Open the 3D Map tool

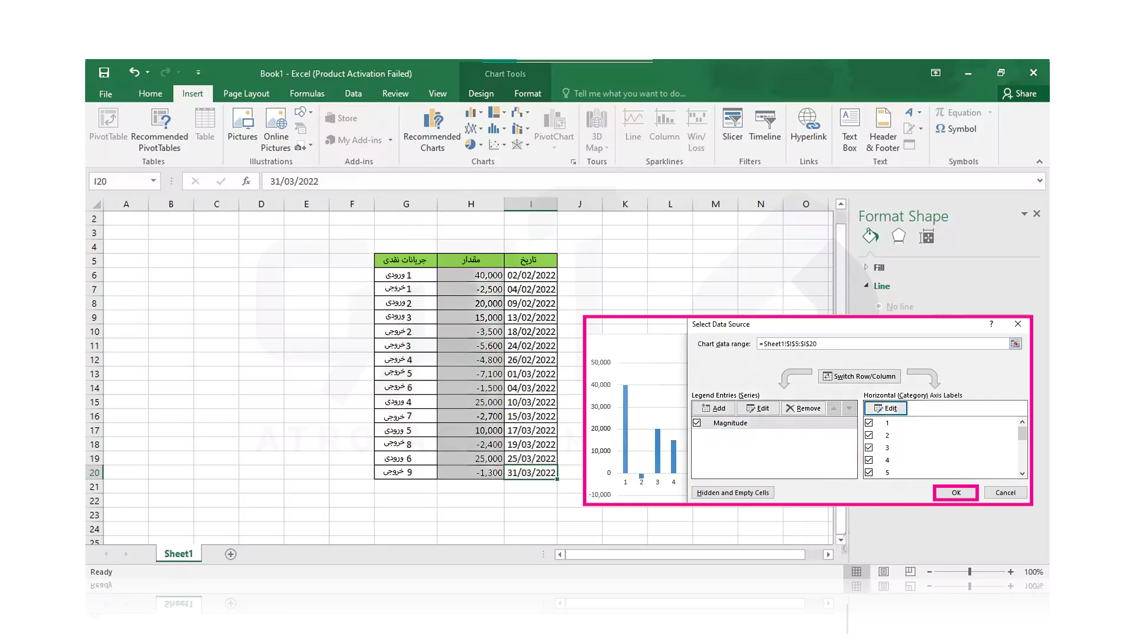(x=596, y=130)
